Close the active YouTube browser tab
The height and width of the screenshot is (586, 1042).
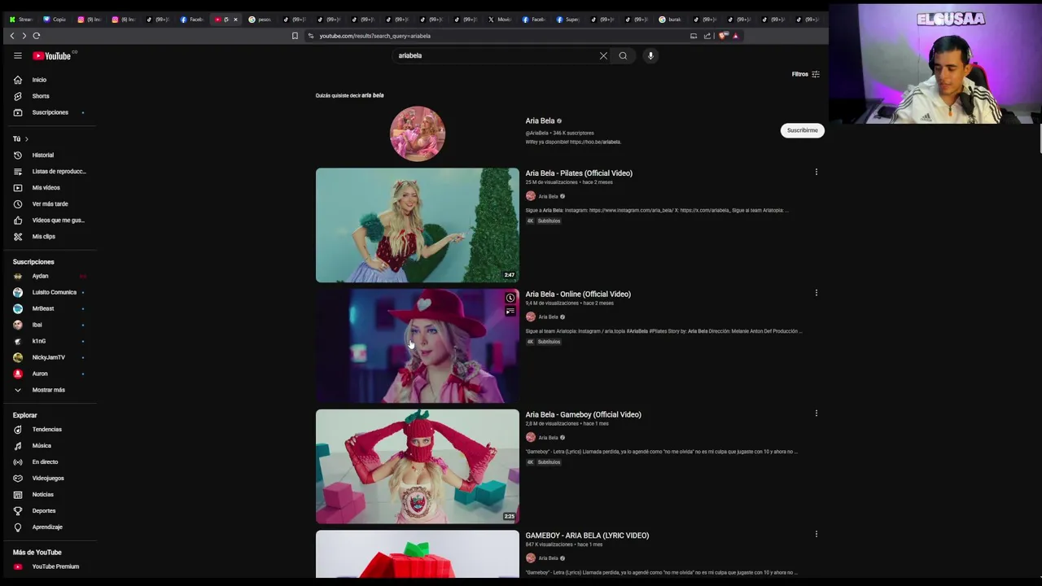point(236,20)
